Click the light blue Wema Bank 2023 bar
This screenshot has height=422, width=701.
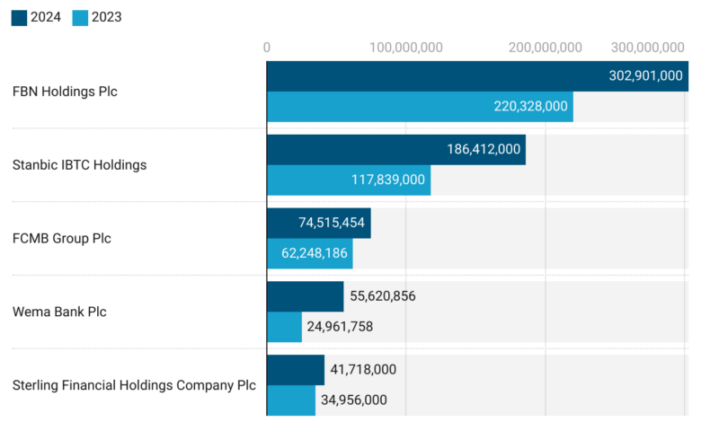(284, 327)
